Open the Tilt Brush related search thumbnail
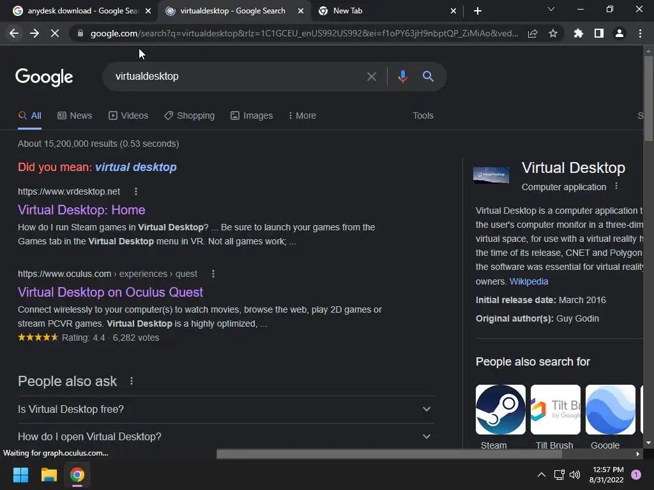This screenshot has height=490, width=654. point(556,410)
